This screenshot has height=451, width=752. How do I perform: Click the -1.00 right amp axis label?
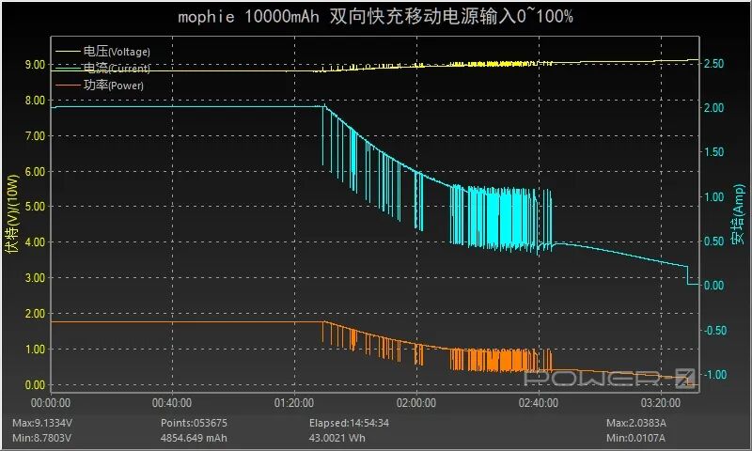coord(714,374)
